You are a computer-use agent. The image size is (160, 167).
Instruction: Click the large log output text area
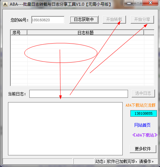point(65,129)
